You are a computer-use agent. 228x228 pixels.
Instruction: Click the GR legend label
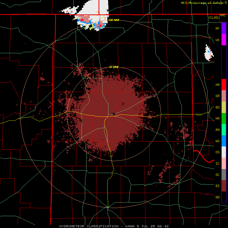click(x=217, y=96)
